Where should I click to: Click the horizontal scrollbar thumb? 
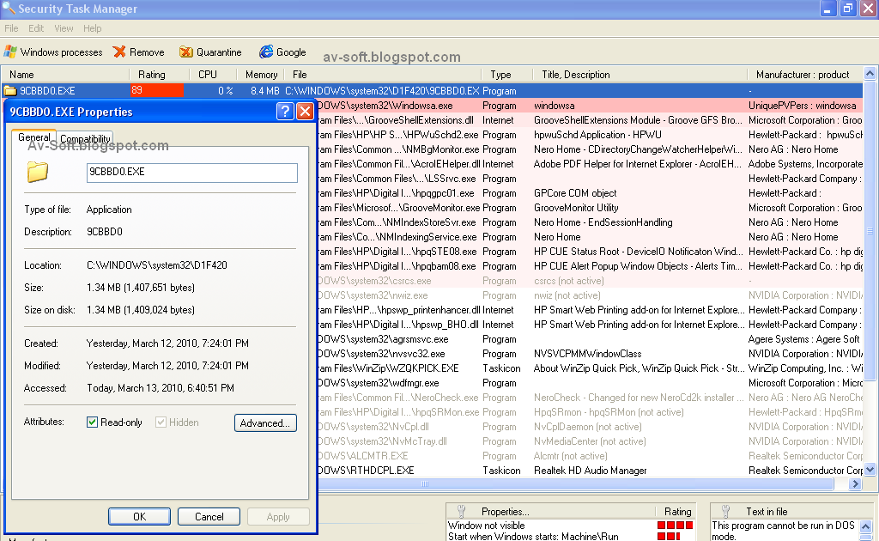tap(425, 483)
